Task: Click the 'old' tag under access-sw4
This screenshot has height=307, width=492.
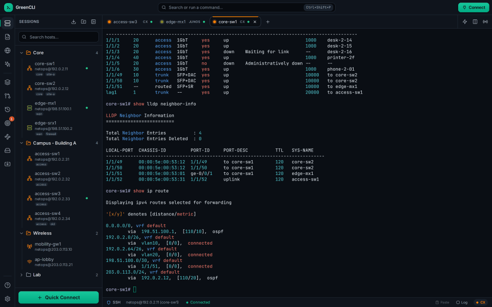Action: (52, 224)
